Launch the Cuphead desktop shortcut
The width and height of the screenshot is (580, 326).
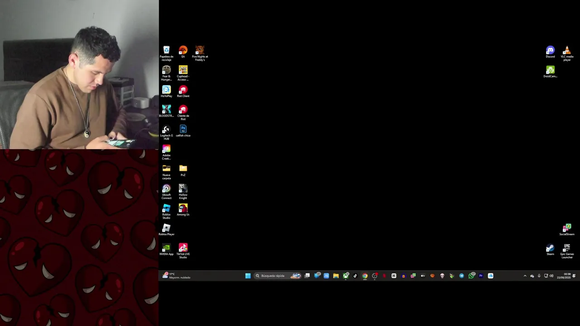coord(183,73)
